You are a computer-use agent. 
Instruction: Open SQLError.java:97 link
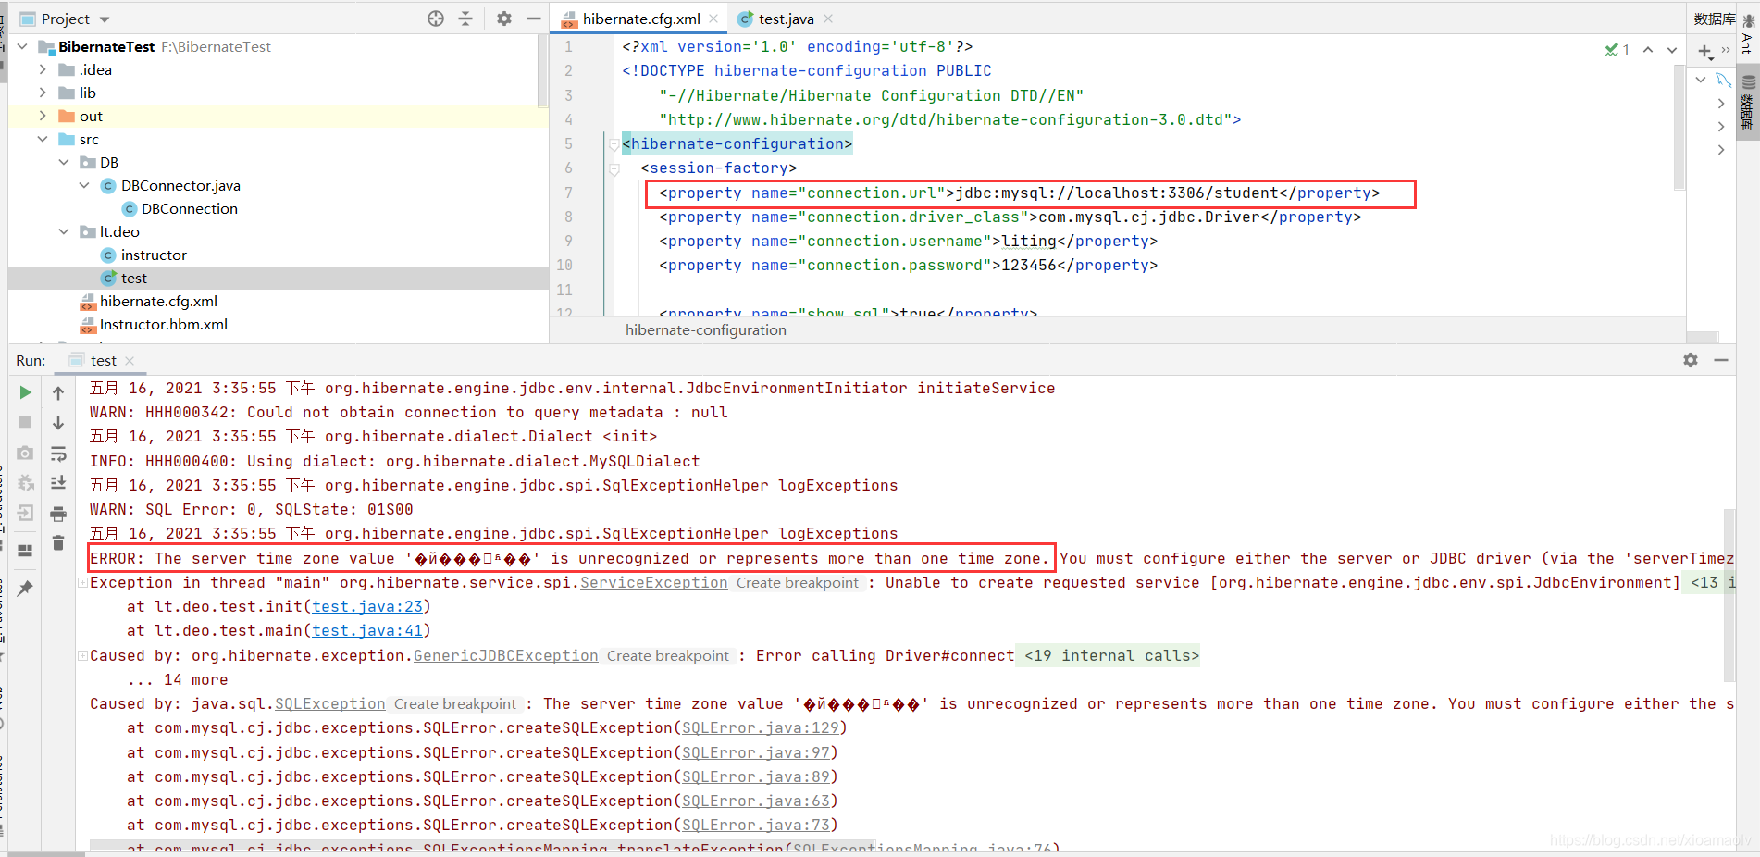[756, 753]
